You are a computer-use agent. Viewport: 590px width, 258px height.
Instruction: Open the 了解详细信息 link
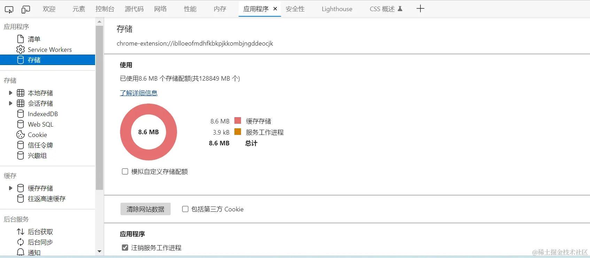[x=139, y=93]
